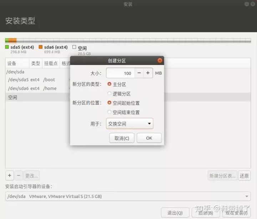Confirm partition with OK button
257x219 pixels.
click(x=149, y=138)
